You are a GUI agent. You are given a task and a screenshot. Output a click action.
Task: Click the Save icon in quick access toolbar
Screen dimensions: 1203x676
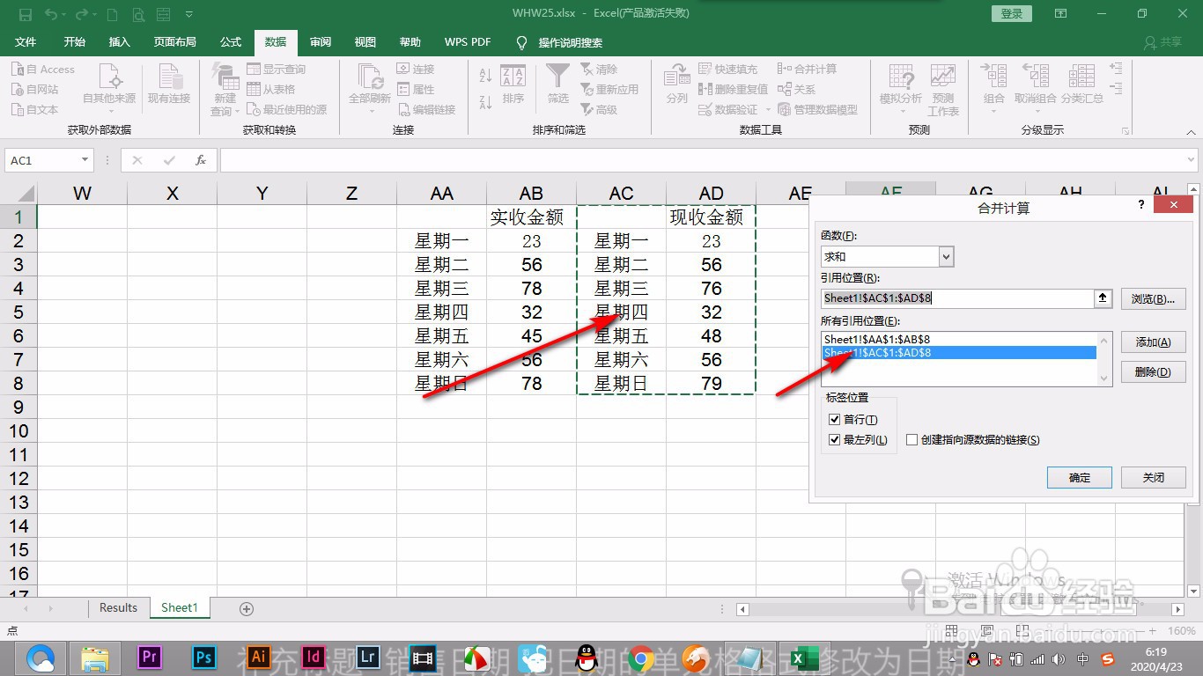click(x=25, y=14)
